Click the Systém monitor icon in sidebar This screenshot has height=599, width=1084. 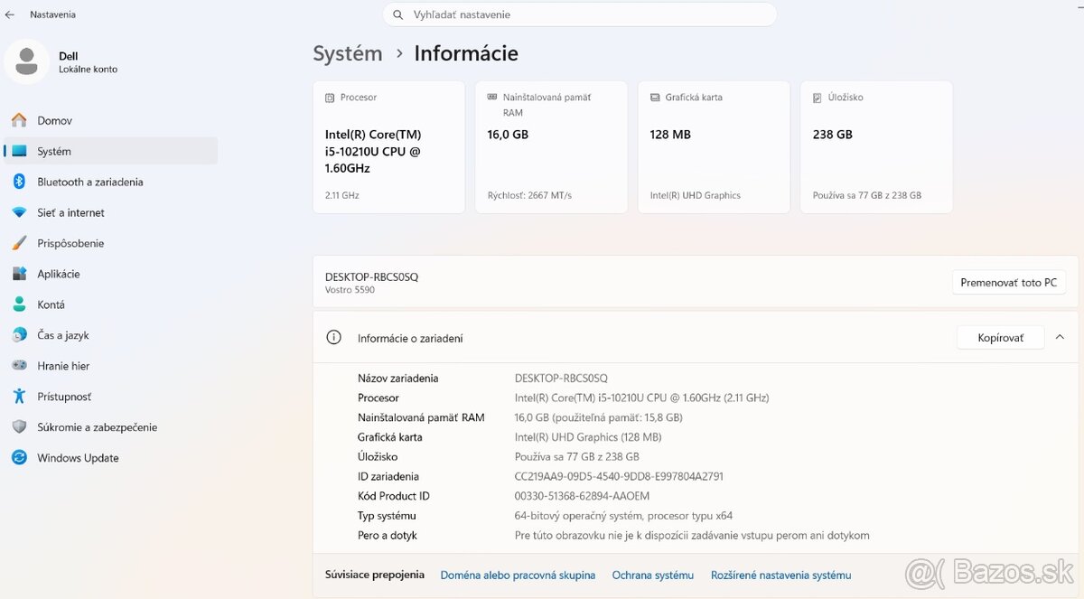pos(19,151)
